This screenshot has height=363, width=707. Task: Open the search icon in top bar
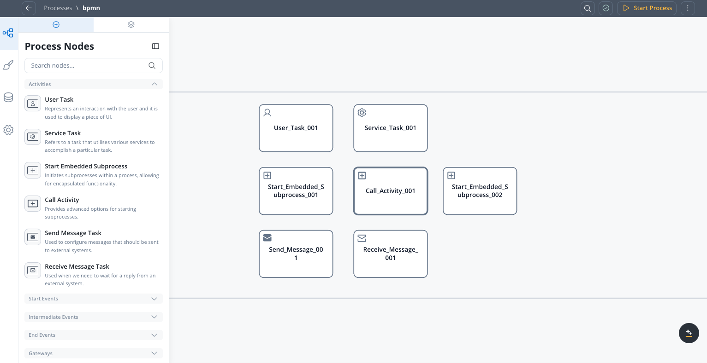pyautogui.click(x=588, y=8)
